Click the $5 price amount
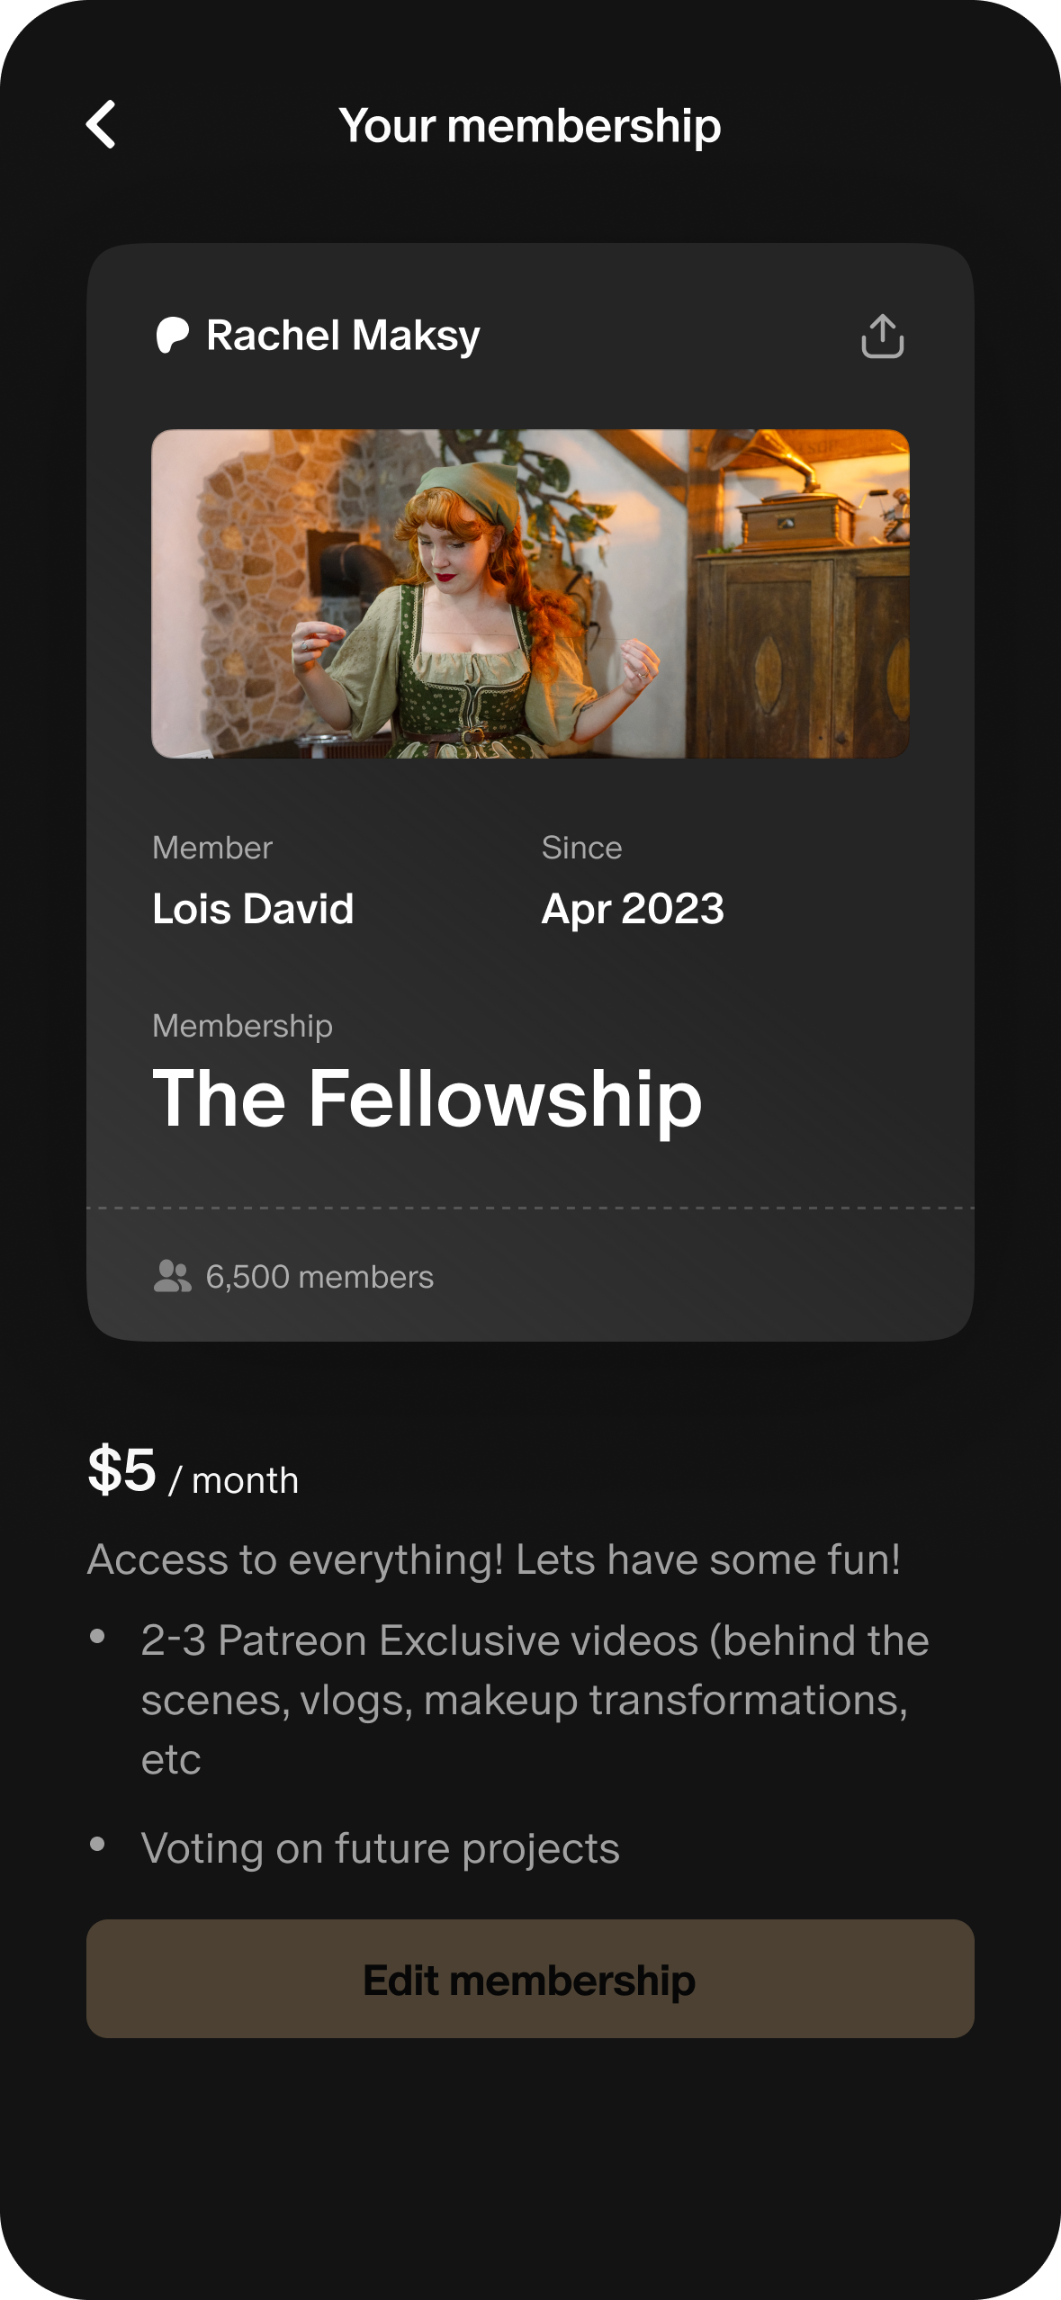This screenshot has width=1061, height=2300. click(x=122, y=1469)
